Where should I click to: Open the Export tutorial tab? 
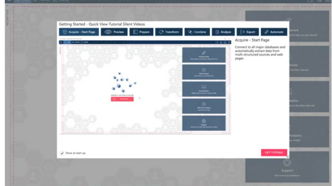(248, 32)
